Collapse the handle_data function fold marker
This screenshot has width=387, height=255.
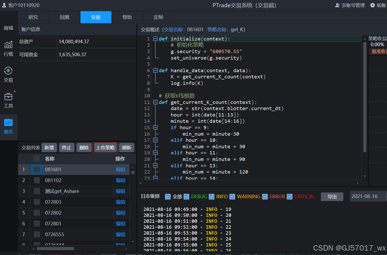155,70
